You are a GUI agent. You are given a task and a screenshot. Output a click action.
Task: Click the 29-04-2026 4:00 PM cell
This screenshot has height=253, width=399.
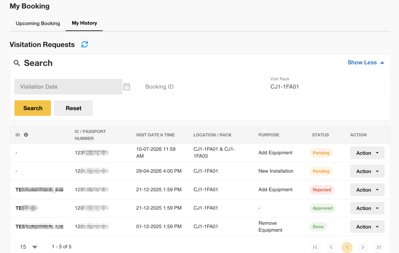[159, 171]
